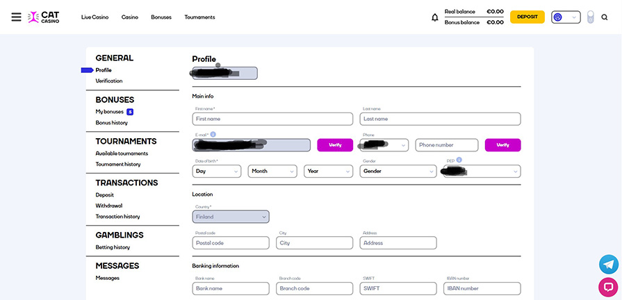Open the user account dropdown
The image size is (622, 300).
[x=565, y=17]
